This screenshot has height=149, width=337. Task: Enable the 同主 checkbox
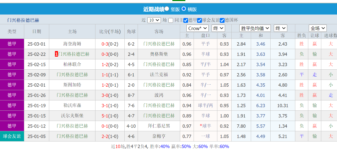tap(171, 20)
